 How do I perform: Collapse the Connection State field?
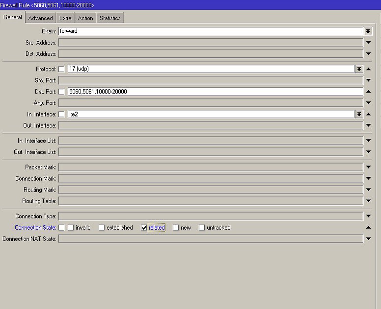tap(368, 228)
